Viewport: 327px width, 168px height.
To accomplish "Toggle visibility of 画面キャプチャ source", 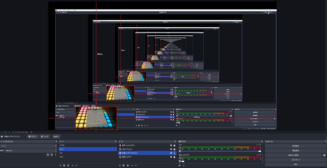I will (171, 157).
